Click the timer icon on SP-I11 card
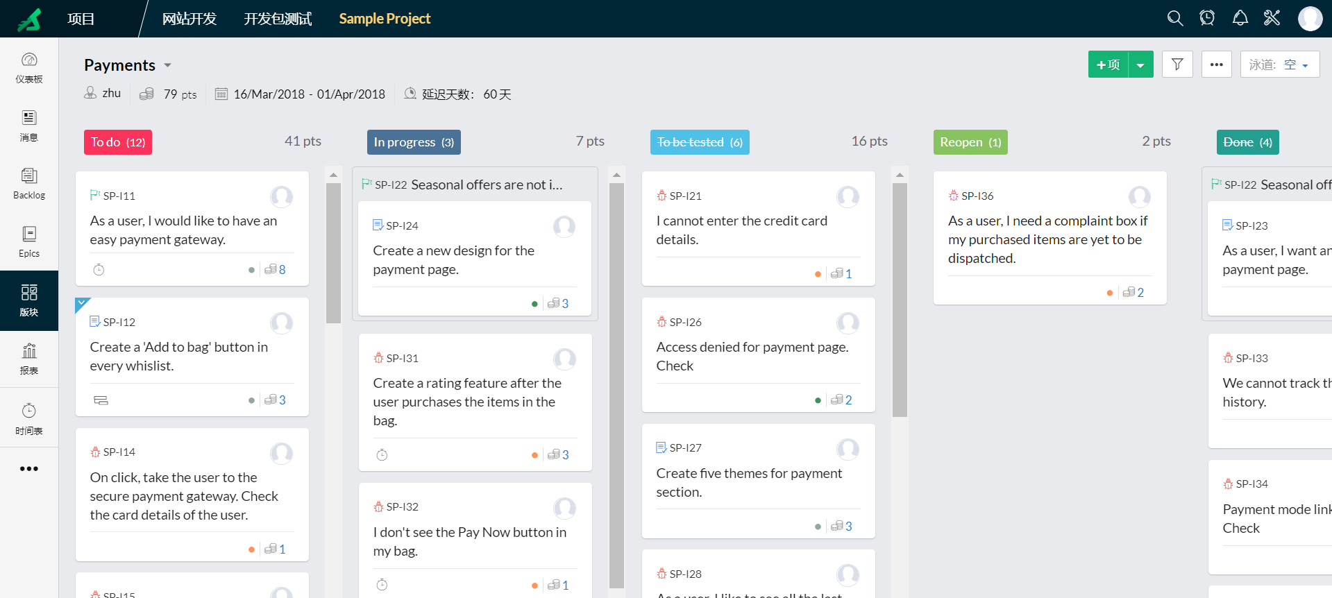The width and height of the screenshot is (1332, 598). 99,270
